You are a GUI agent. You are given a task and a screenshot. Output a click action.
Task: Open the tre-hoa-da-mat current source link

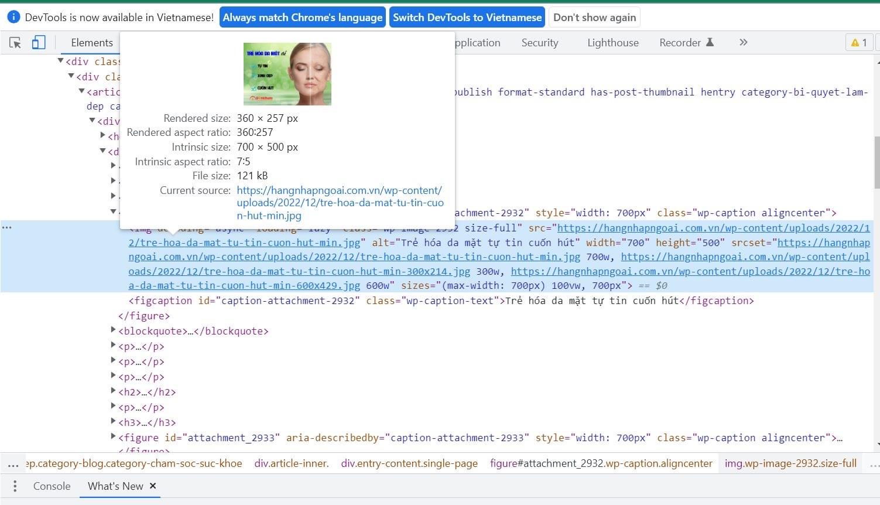(x=340, y=202)
